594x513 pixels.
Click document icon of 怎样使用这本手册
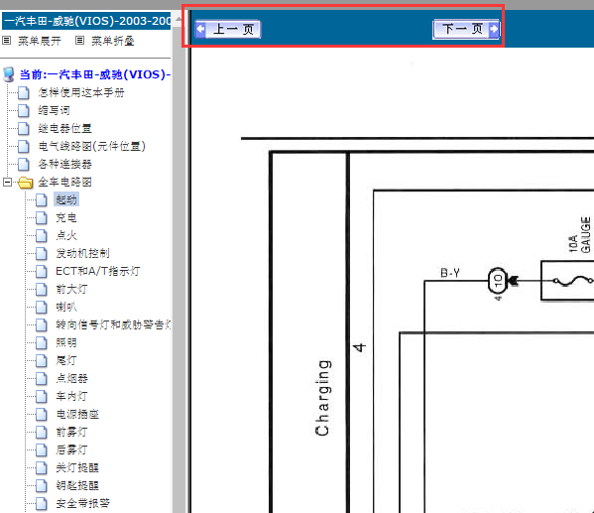click(x=24, y=92)
